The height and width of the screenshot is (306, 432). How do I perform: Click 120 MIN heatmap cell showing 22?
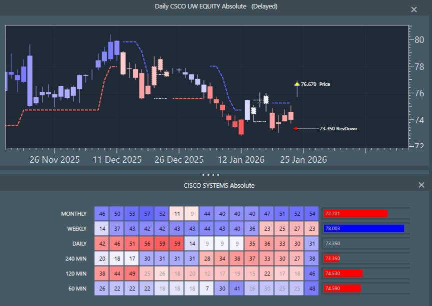[x=267, y=274]
